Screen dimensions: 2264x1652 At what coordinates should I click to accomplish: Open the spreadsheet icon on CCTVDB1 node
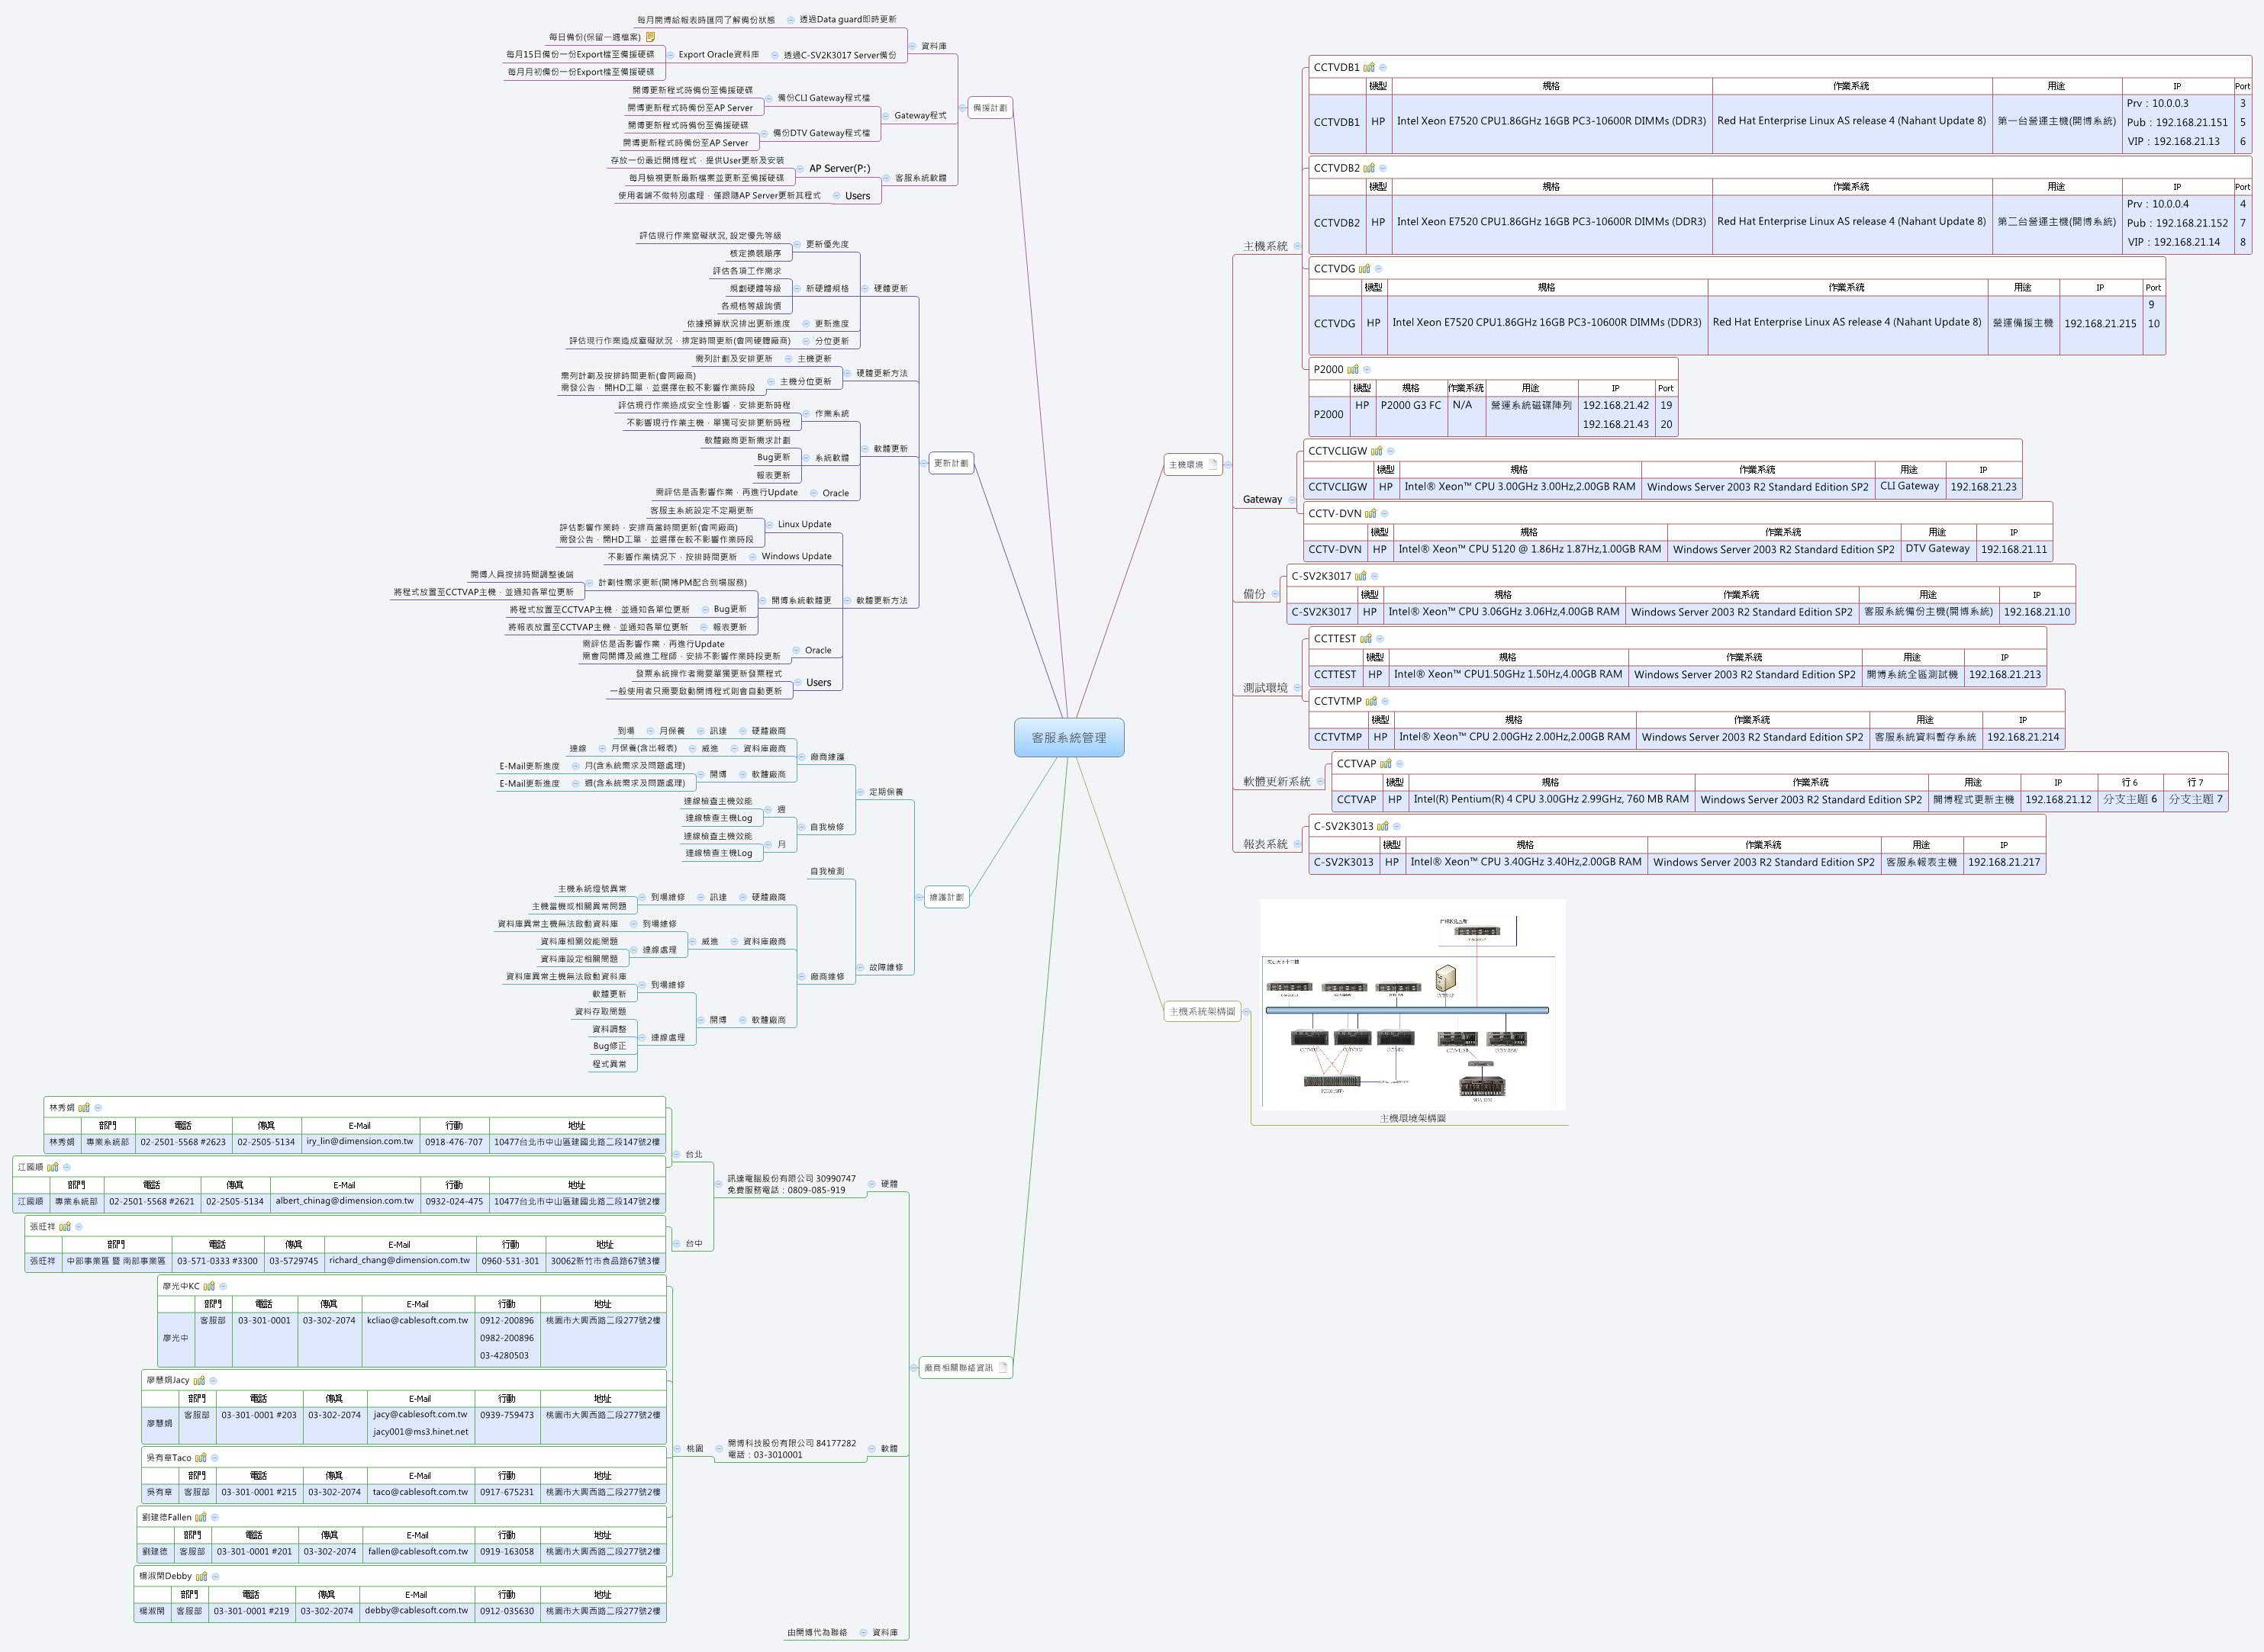[x=1370, y=68]
